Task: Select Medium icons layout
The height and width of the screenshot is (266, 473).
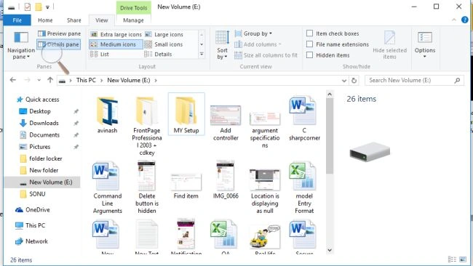Action: coord(116,44)
